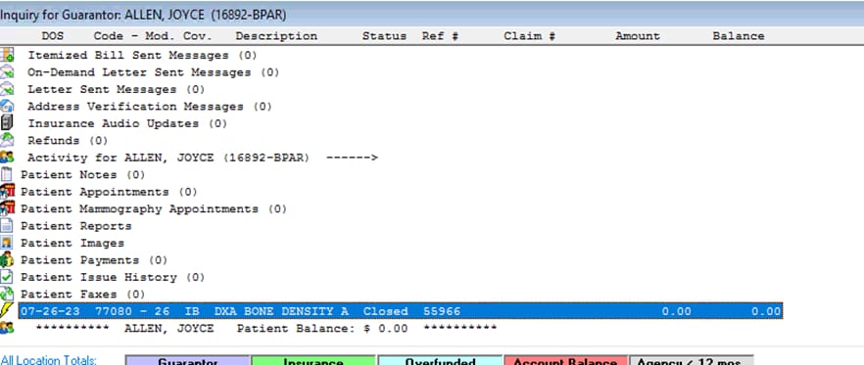Click the All Location Totals label
Image resolution: width=864 pixels, height=365 pixels.
tap(49, 360)
